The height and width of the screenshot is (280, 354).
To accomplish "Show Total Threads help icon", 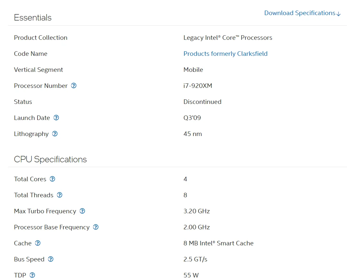I will click(x=60, y=195).
